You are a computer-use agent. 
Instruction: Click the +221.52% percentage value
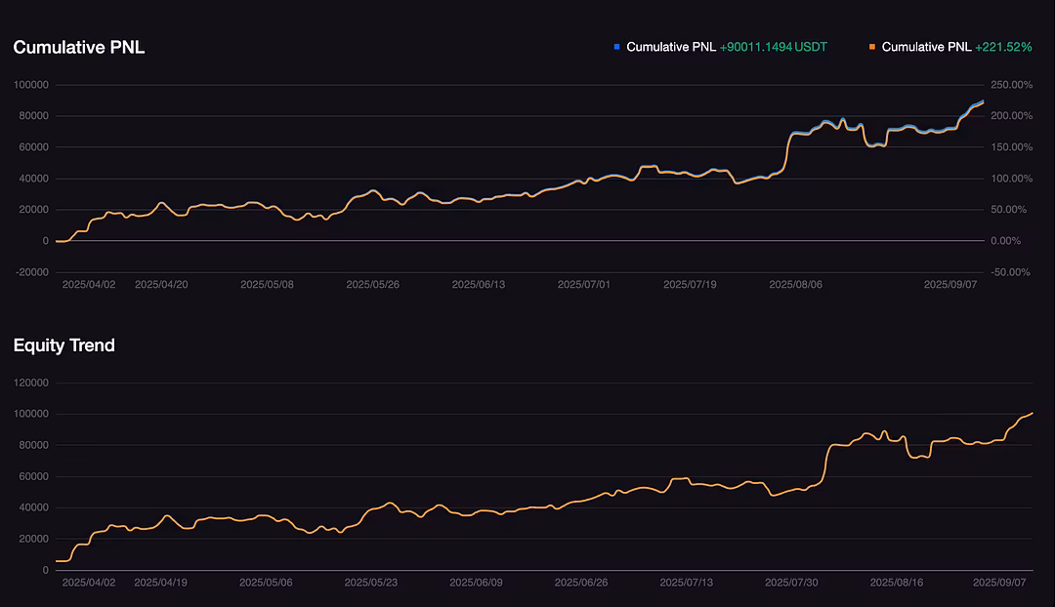[1002, 47]
